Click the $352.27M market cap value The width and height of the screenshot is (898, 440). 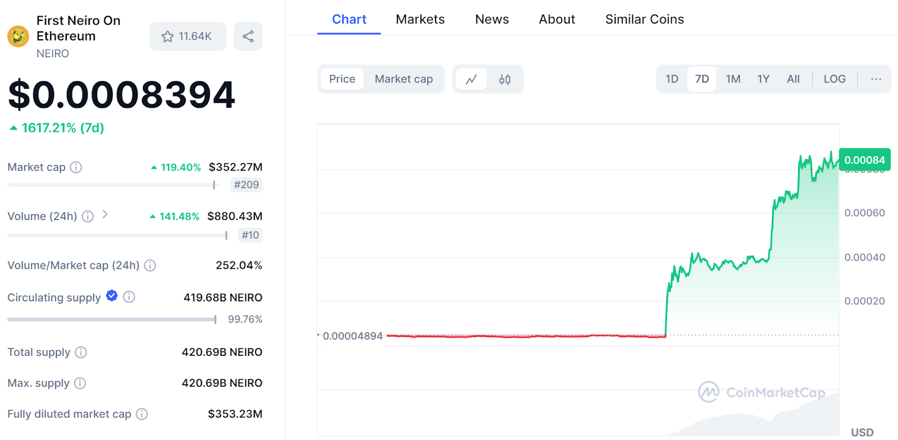tap(236, 167)
